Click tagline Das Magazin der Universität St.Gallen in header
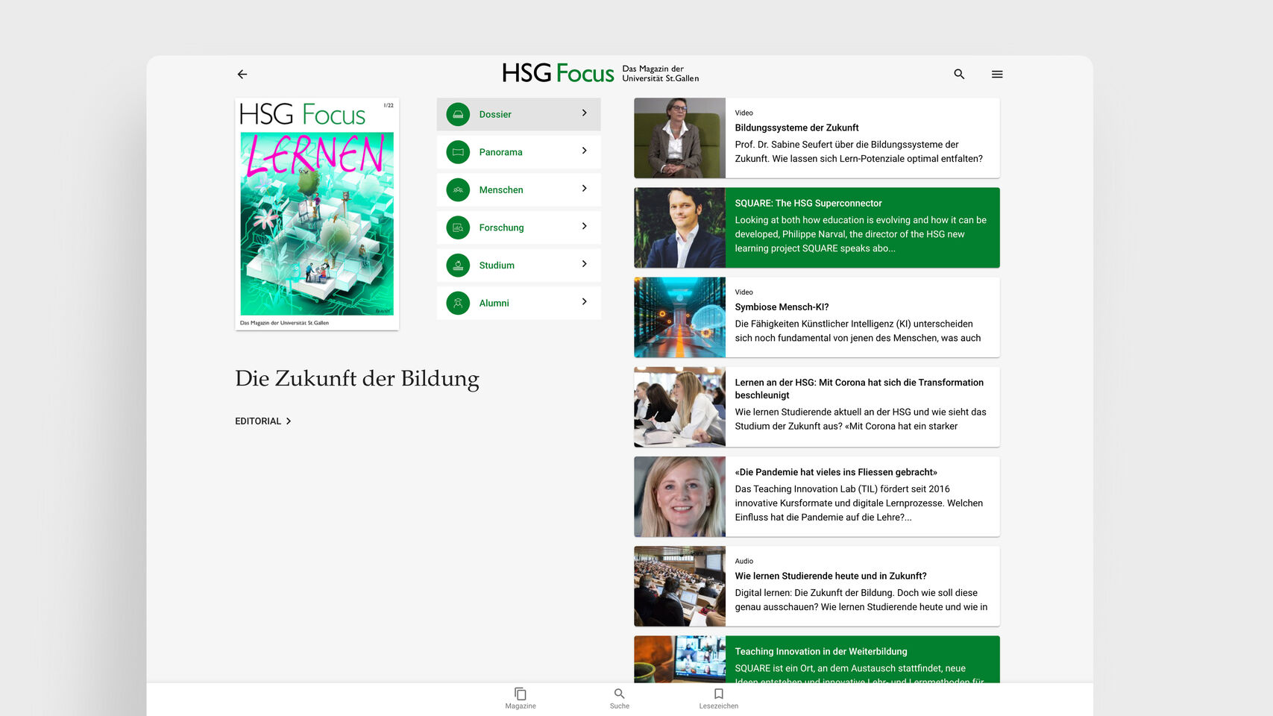Screen dimensions: 1273x716 tap(661, 73)
